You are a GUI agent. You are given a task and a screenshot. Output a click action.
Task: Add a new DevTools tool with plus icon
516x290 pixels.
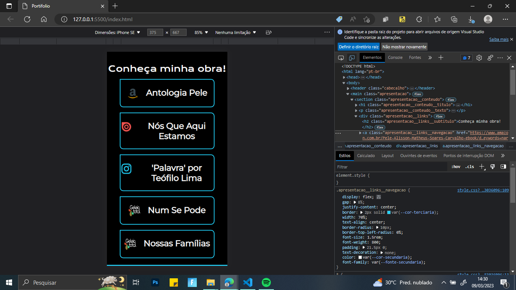(440, 57)
